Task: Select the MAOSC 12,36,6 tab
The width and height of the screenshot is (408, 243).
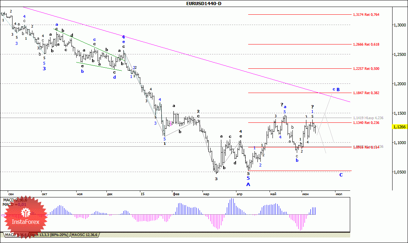Action: pyautogui.click(x=84, y=235)
